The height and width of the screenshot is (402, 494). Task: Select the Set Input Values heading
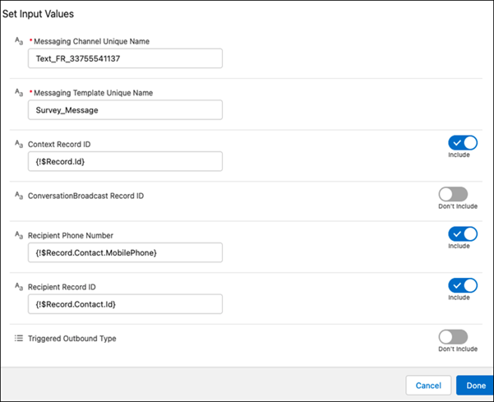click(38, 14)
